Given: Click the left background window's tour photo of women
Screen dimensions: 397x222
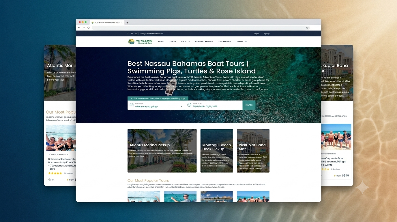Looking at the screenshot, I should (x=61, y=138).
